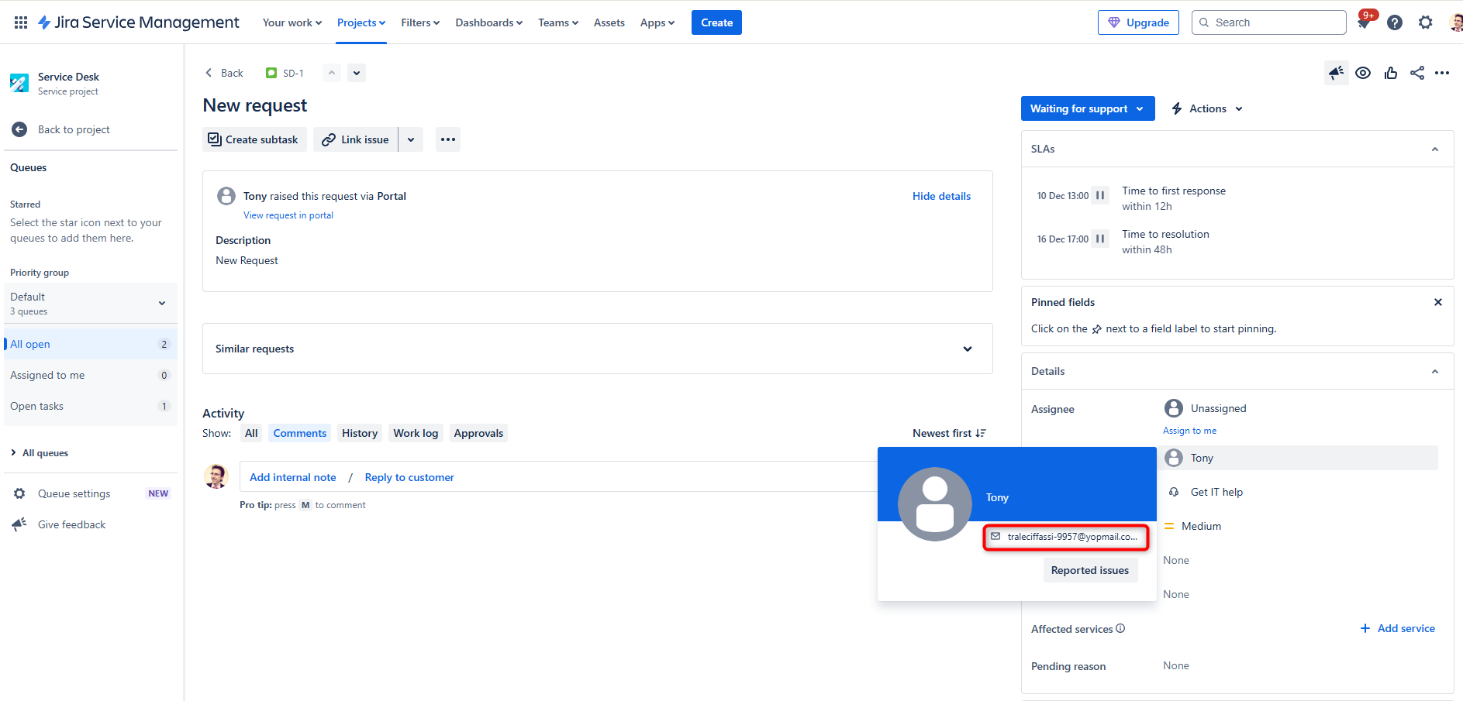Click Link issue button
The height and width of the screenshot is (701, 1463).
click(x=356, y=139)
